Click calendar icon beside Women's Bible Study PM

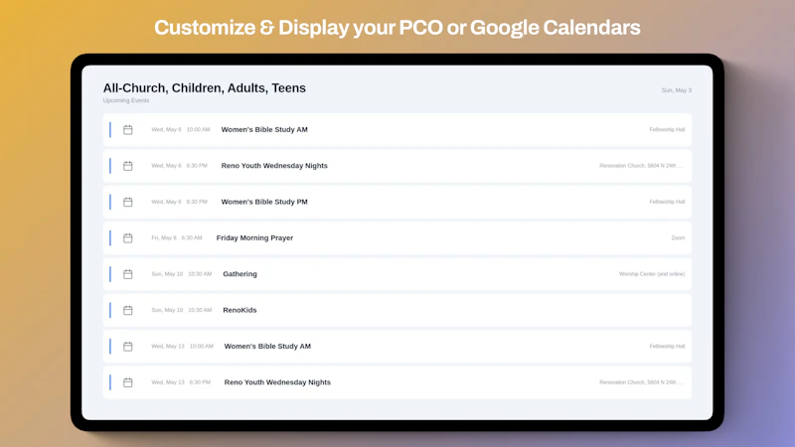[x=128, y=202]
